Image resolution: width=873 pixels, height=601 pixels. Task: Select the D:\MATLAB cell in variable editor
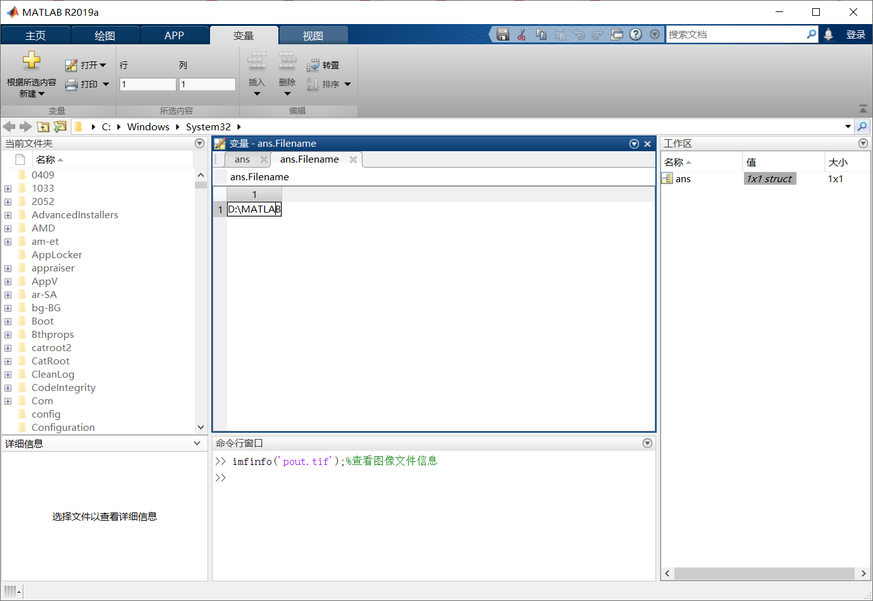(x=254, y=209)
